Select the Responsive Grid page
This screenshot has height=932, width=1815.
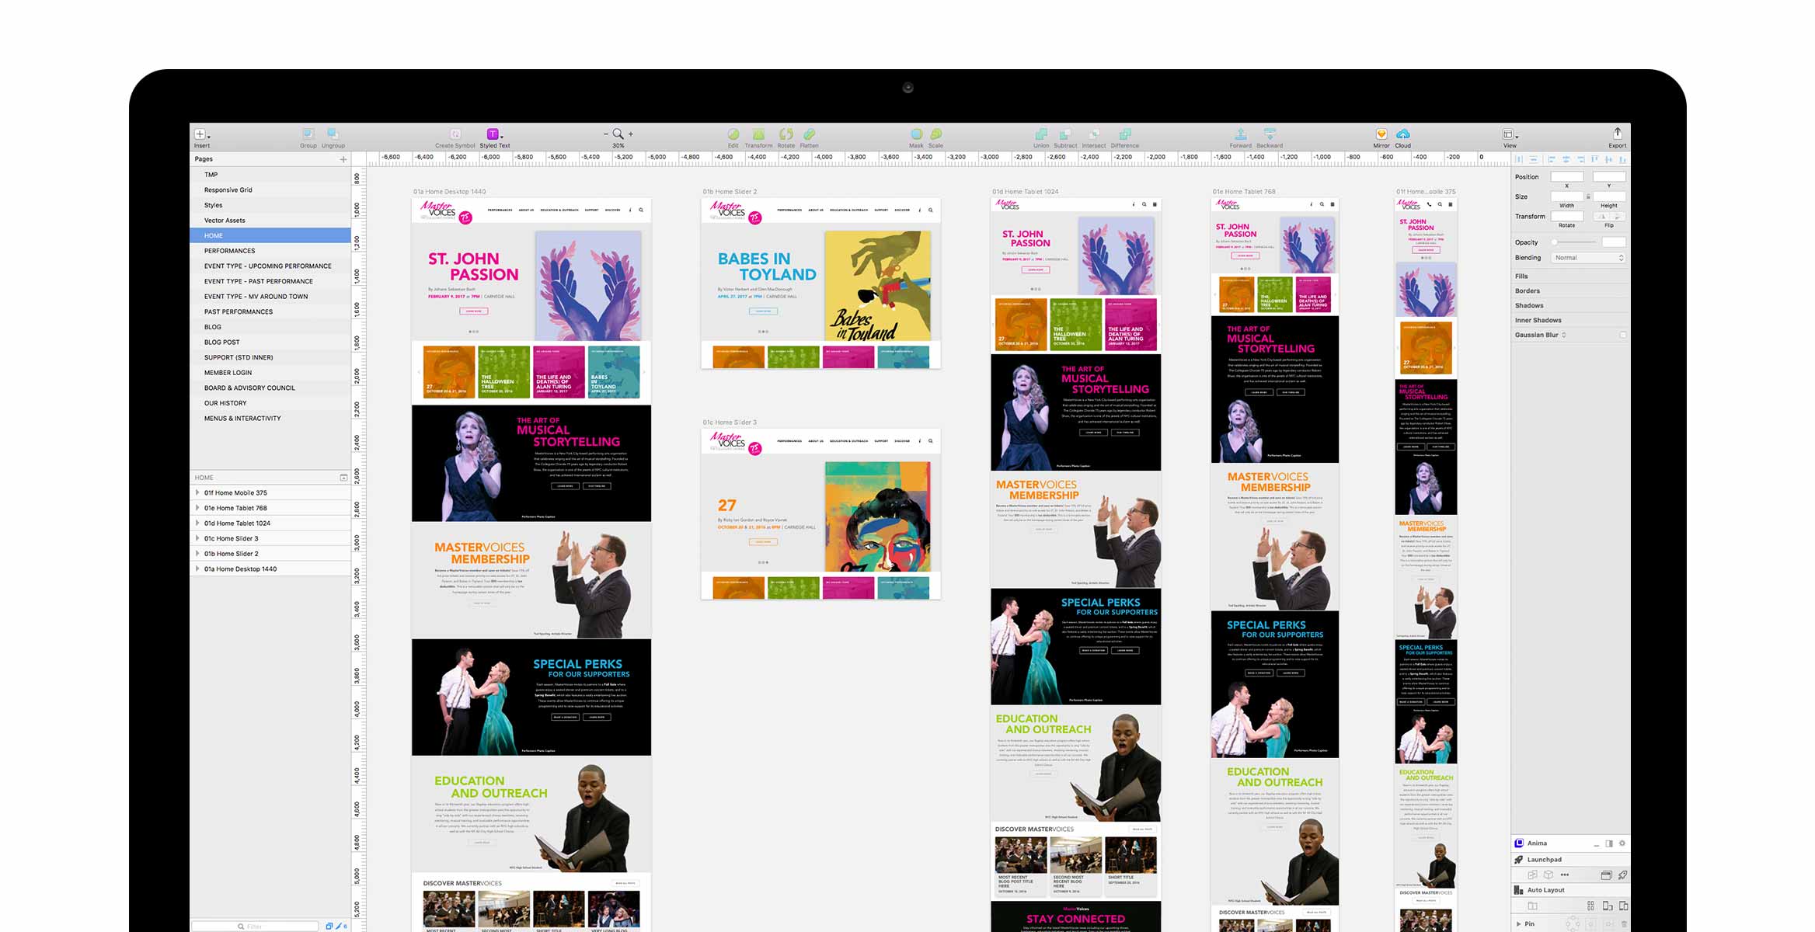coord(270,190)
